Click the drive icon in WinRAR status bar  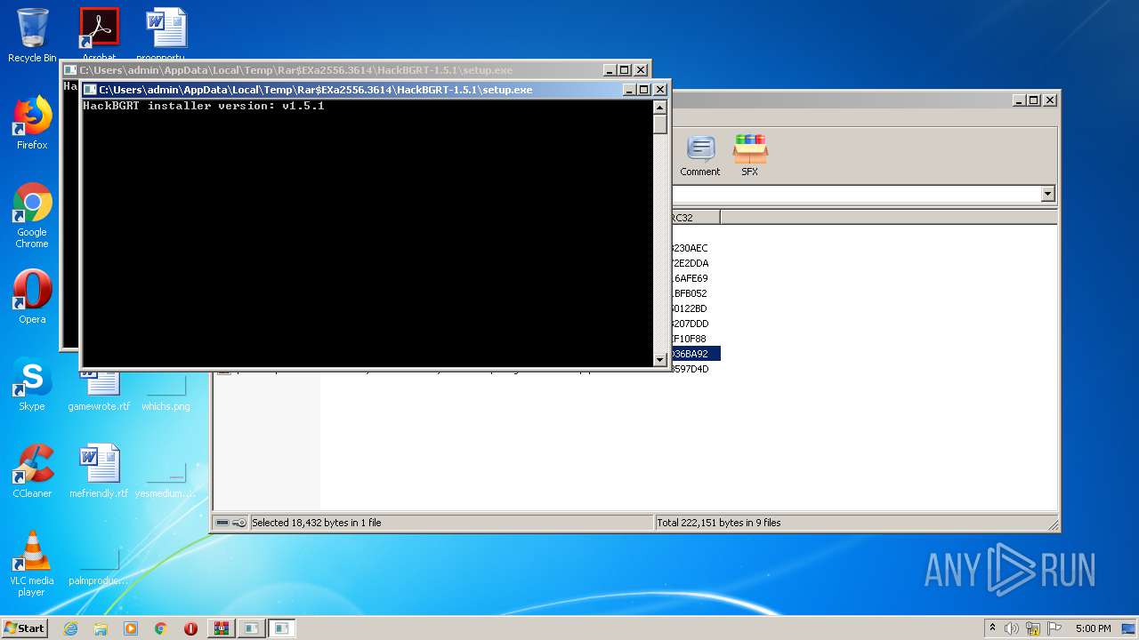(x=222, y=523)
